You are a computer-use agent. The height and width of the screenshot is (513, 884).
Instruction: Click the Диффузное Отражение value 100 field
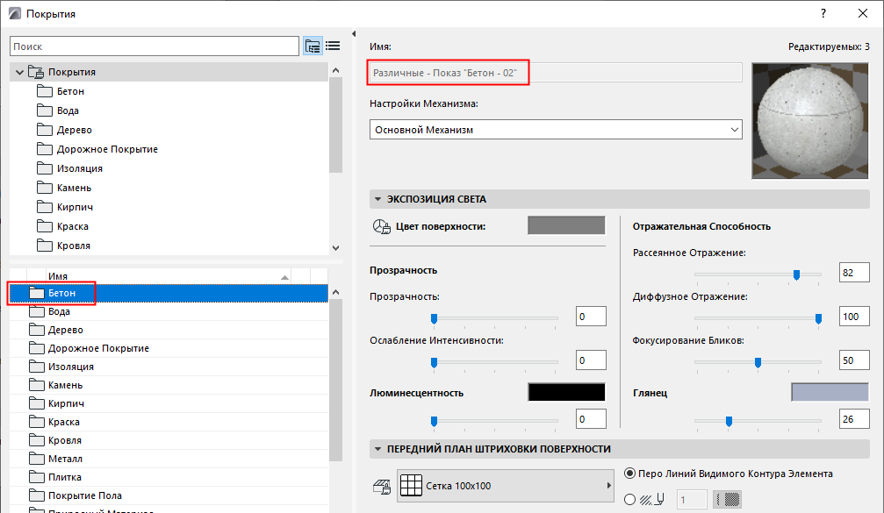[x=854, y=317]
